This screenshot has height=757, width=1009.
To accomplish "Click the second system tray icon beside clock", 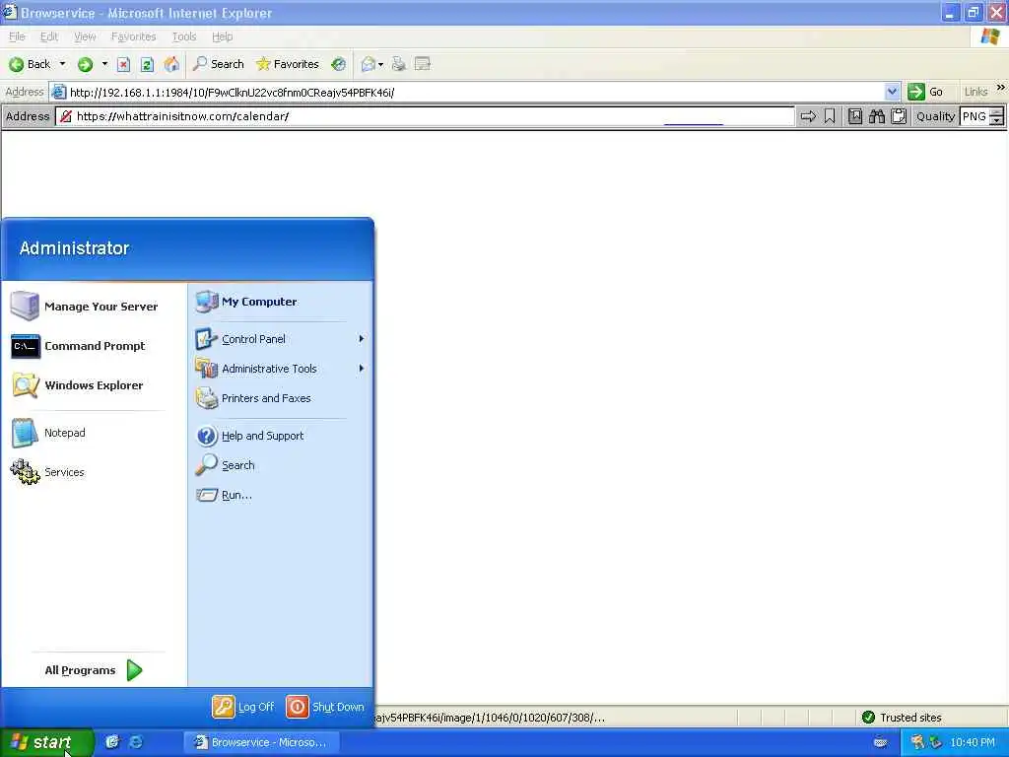I will pos(936,742).
